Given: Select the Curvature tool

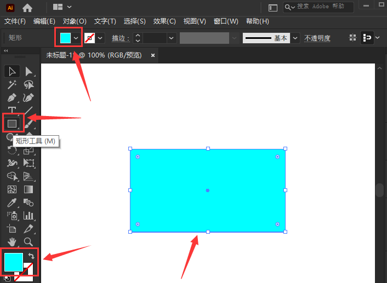Looking at the screenshot, I should coord(29,97).
